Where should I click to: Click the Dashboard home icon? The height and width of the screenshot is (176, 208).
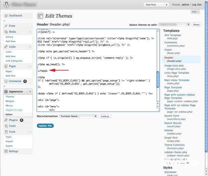tap(6, 15)
